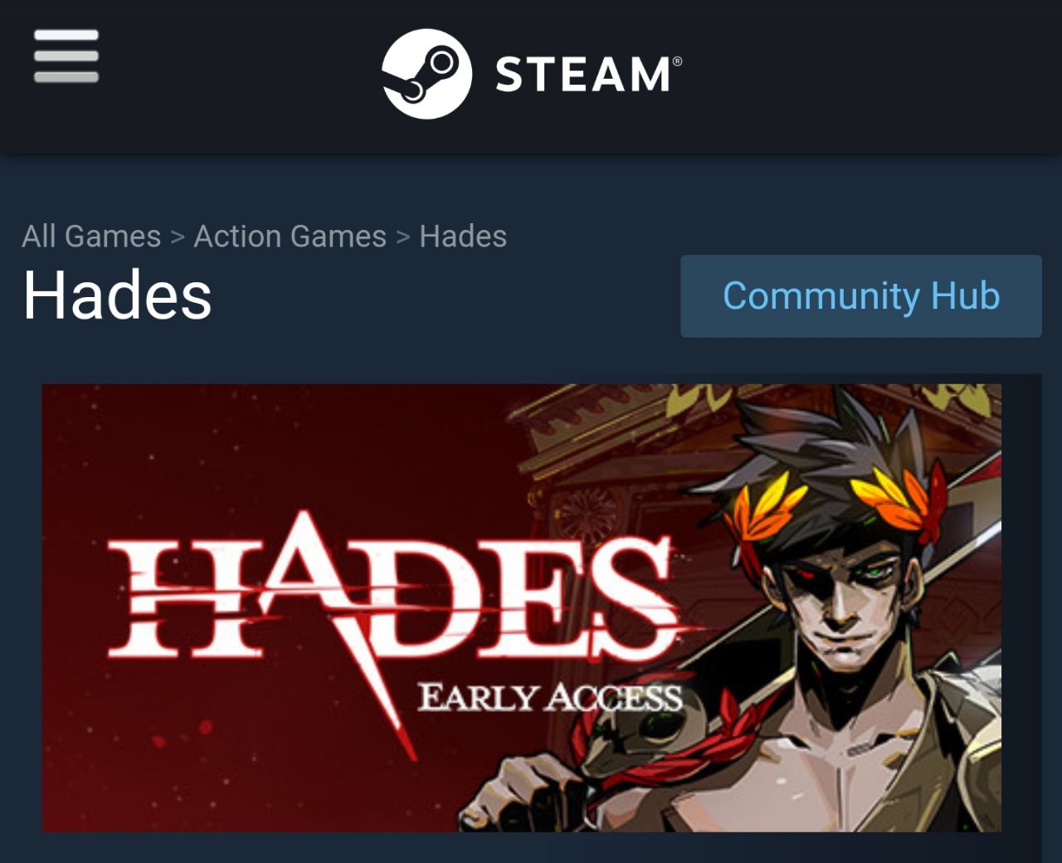
Task: Click the large Hades page title
Action: click(x=117, y=295)
